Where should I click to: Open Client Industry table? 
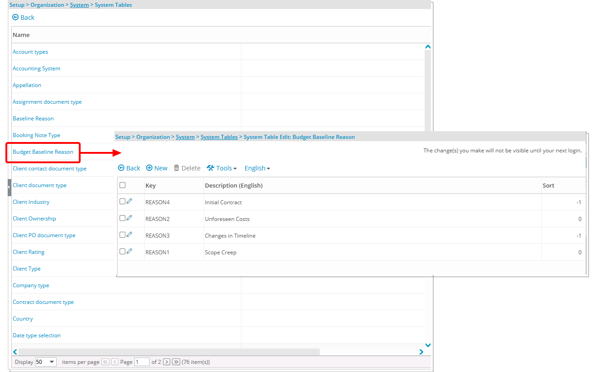pos(31,202)
